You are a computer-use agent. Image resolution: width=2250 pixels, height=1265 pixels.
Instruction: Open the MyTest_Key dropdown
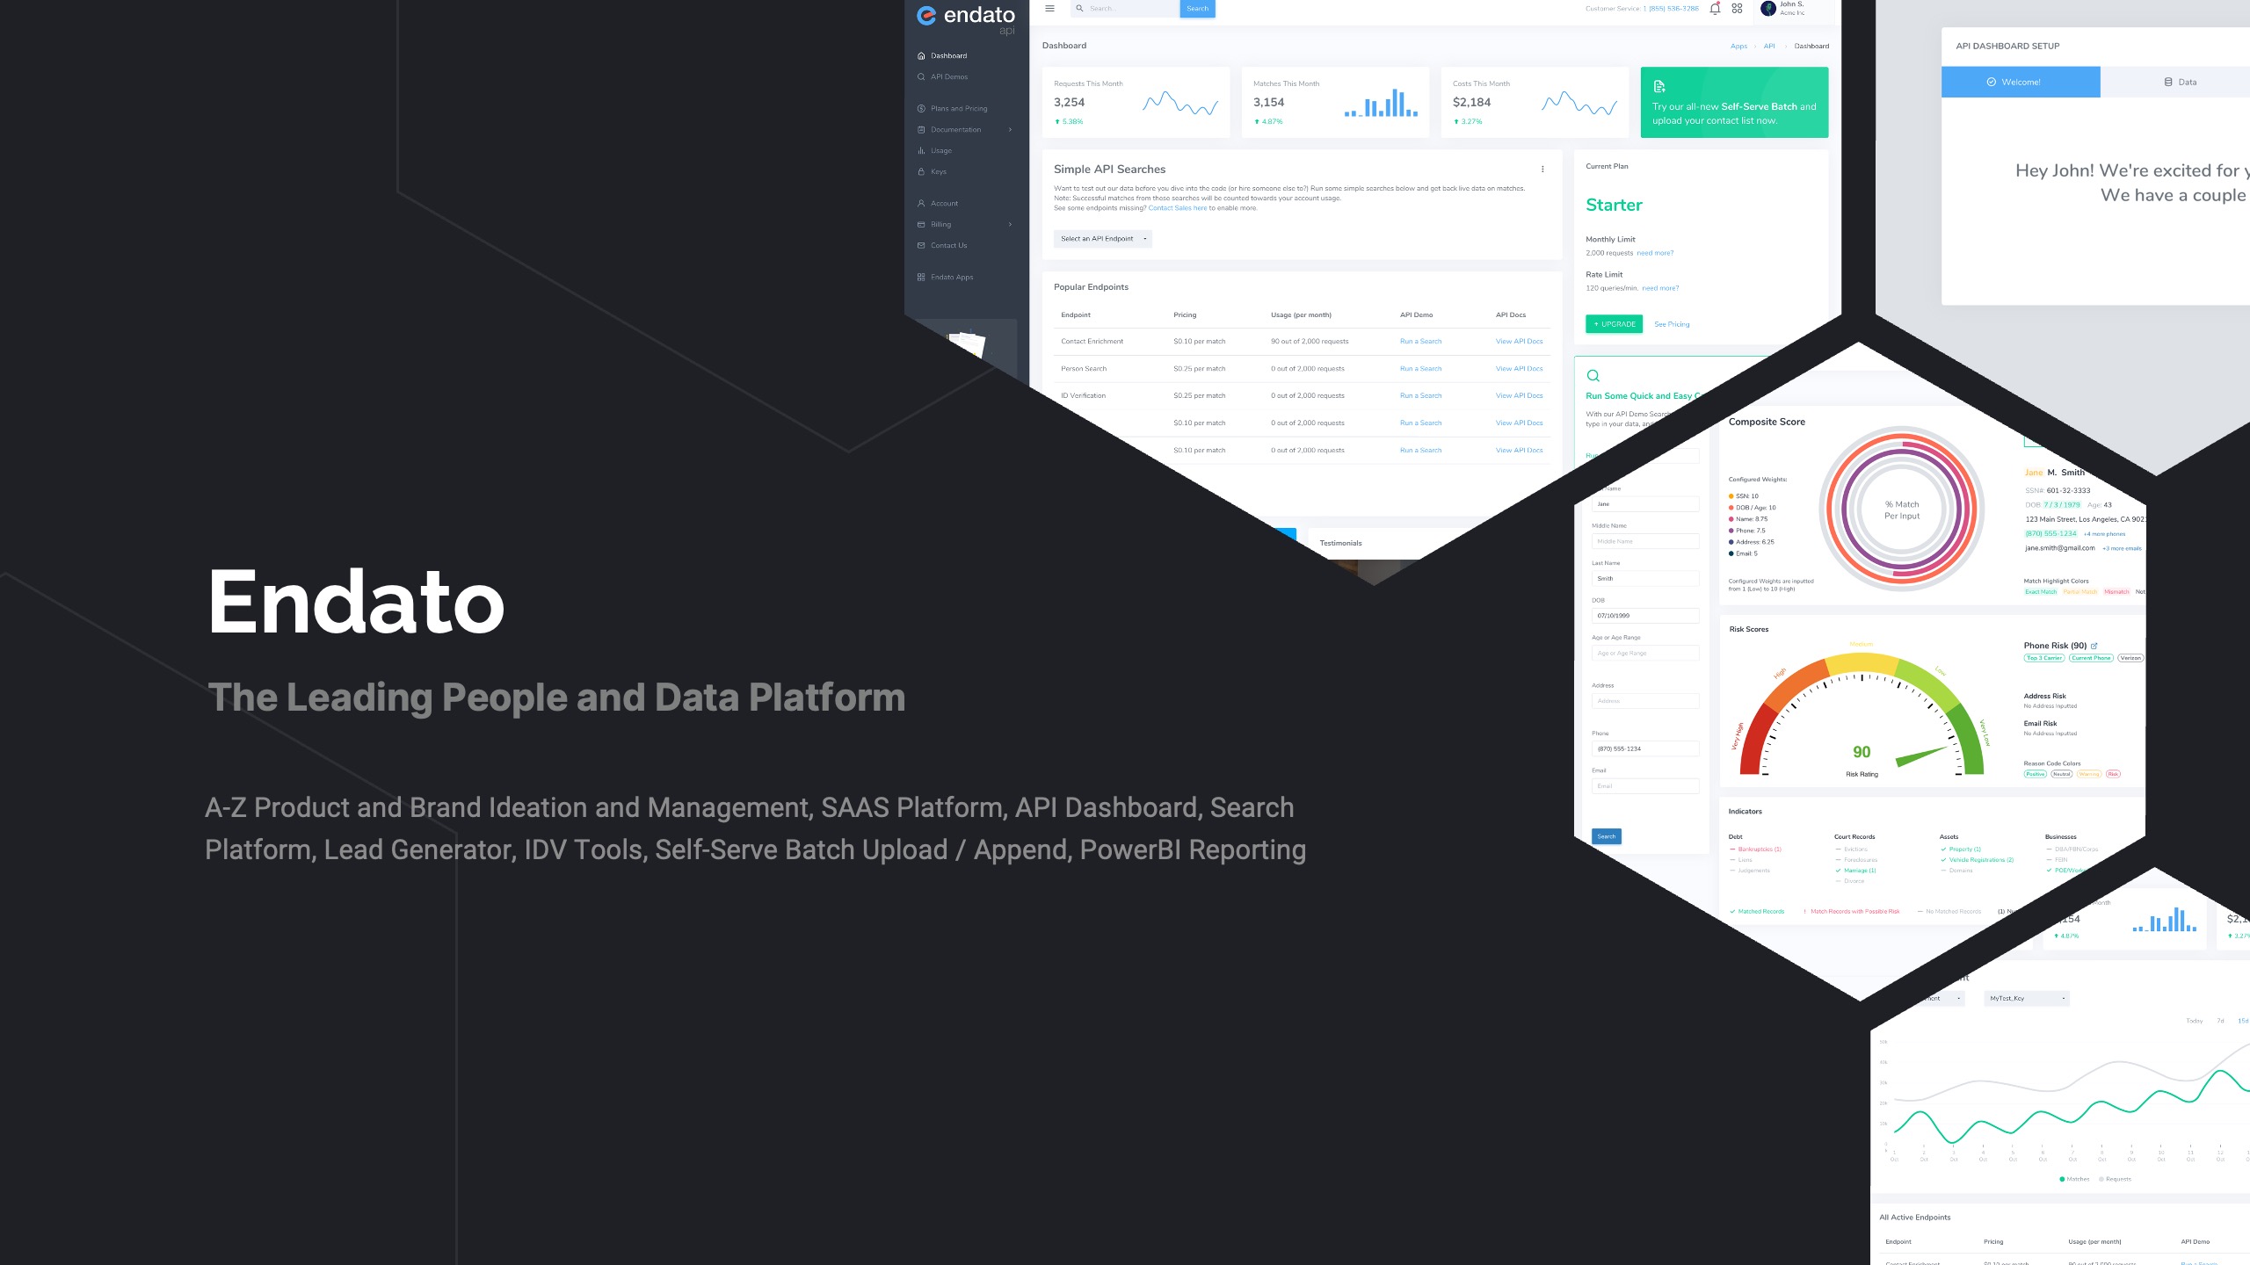(x=2027, y=998)
